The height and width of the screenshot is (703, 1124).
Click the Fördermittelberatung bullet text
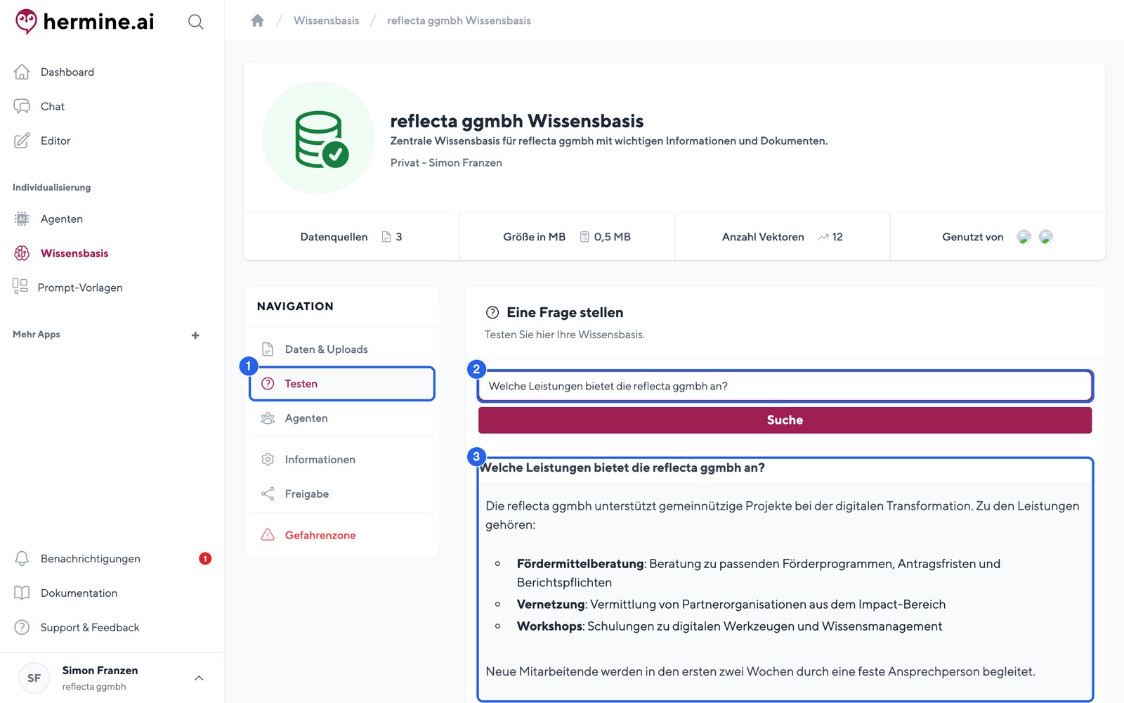click(x=759, y=572)
